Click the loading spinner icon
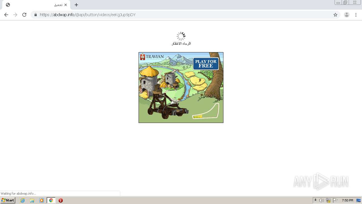Screen dimensions: 362x204 pos(181,36)
